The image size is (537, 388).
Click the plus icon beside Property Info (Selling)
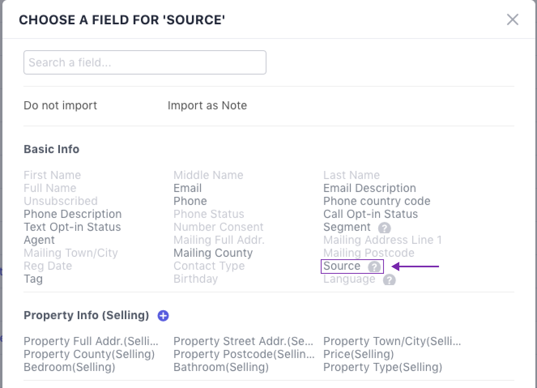click(163, 316)
